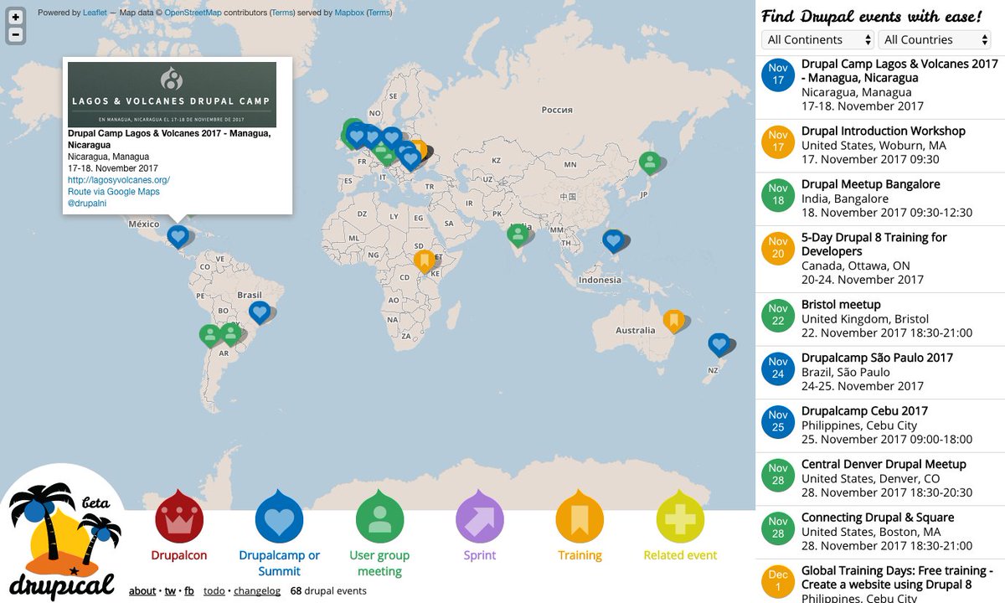Open the blue Drupalcamp marker in the Philippines
Screen dimensions: 1005x603
[x=613, y=242]
